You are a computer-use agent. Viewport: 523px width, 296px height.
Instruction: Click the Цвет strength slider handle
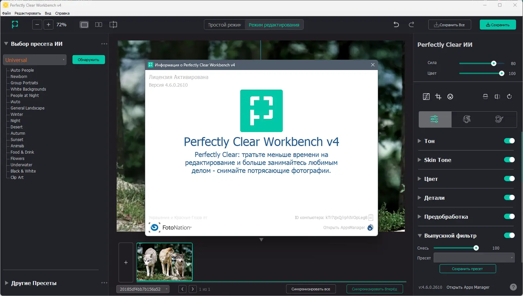point(502,73)
